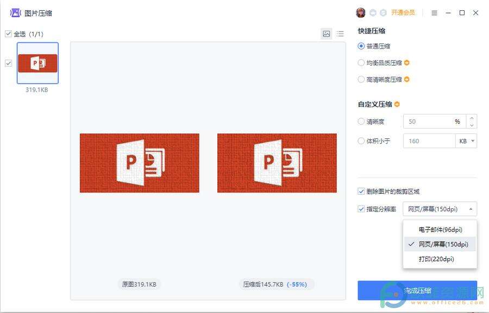Click the second gray badge next to avatar

tap(383, 13)
